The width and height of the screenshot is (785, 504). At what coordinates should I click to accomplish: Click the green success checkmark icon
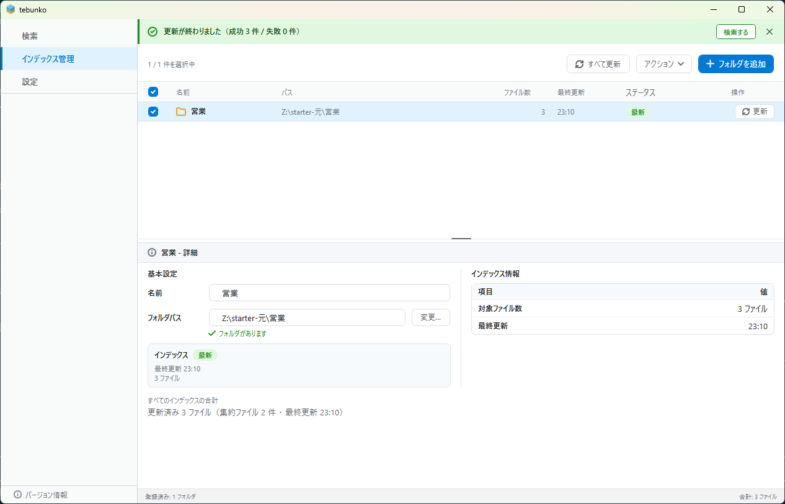tap(153, 32)
